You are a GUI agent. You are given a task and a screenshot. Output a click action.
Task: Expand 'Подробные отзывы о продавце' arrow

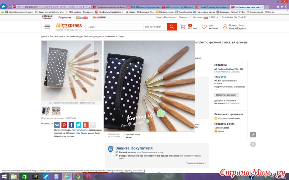pyautogui.click(x=216, y=89)
